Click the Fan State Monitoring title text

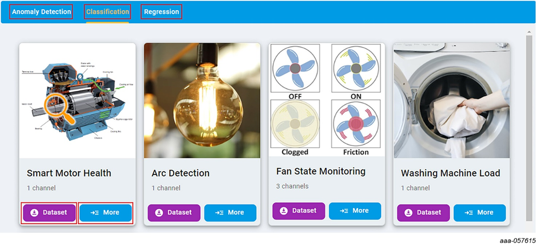coord(321,171)
